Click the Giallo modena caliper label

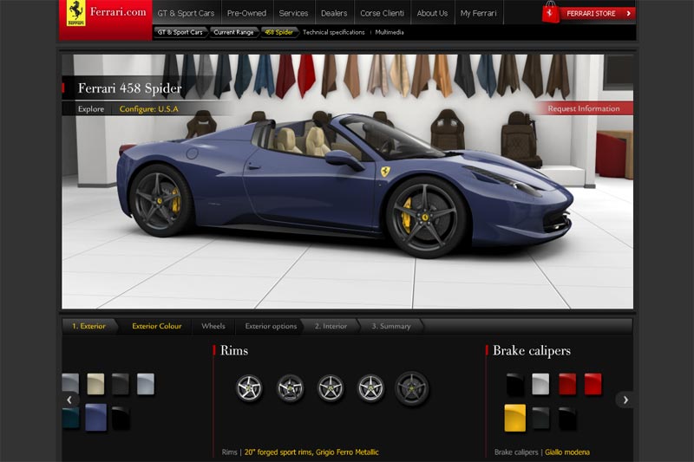567,452
